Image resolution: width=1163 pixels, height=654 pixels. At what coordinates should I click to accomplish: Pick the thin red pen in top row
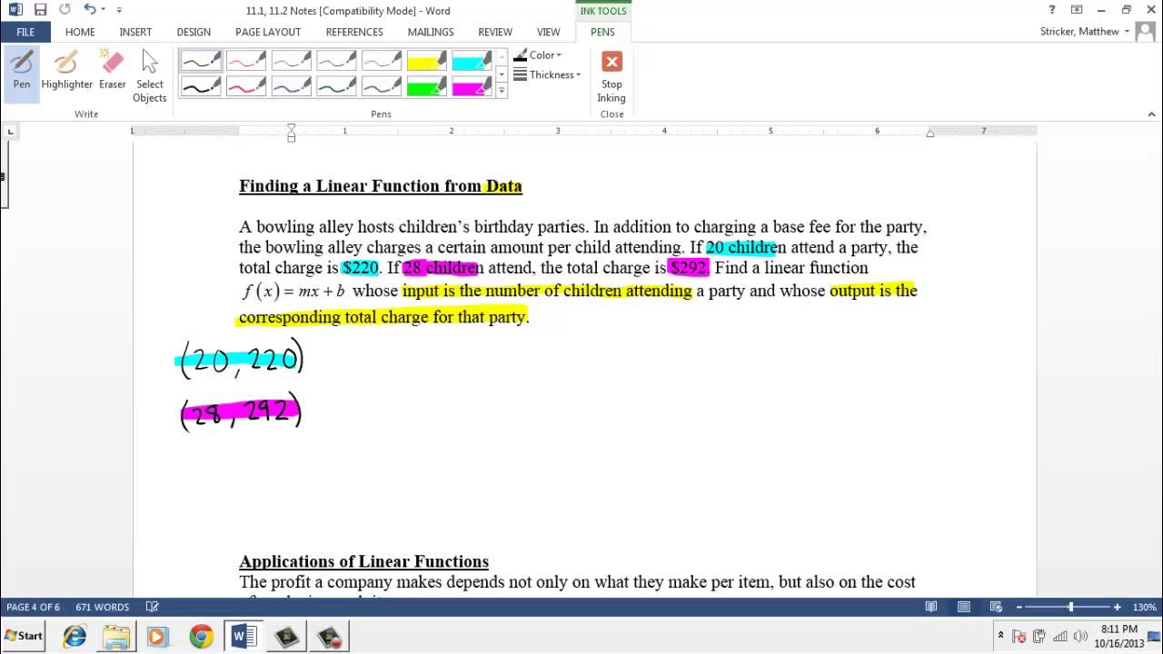click(246, 61)
